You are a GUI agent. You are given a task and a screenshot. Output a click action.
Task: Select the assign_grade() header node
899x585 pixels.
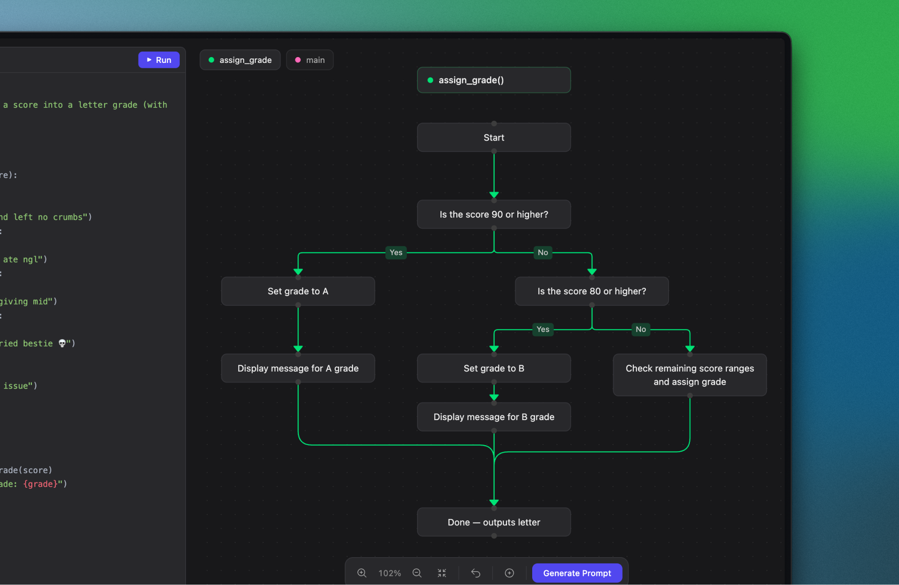(494, 80)
